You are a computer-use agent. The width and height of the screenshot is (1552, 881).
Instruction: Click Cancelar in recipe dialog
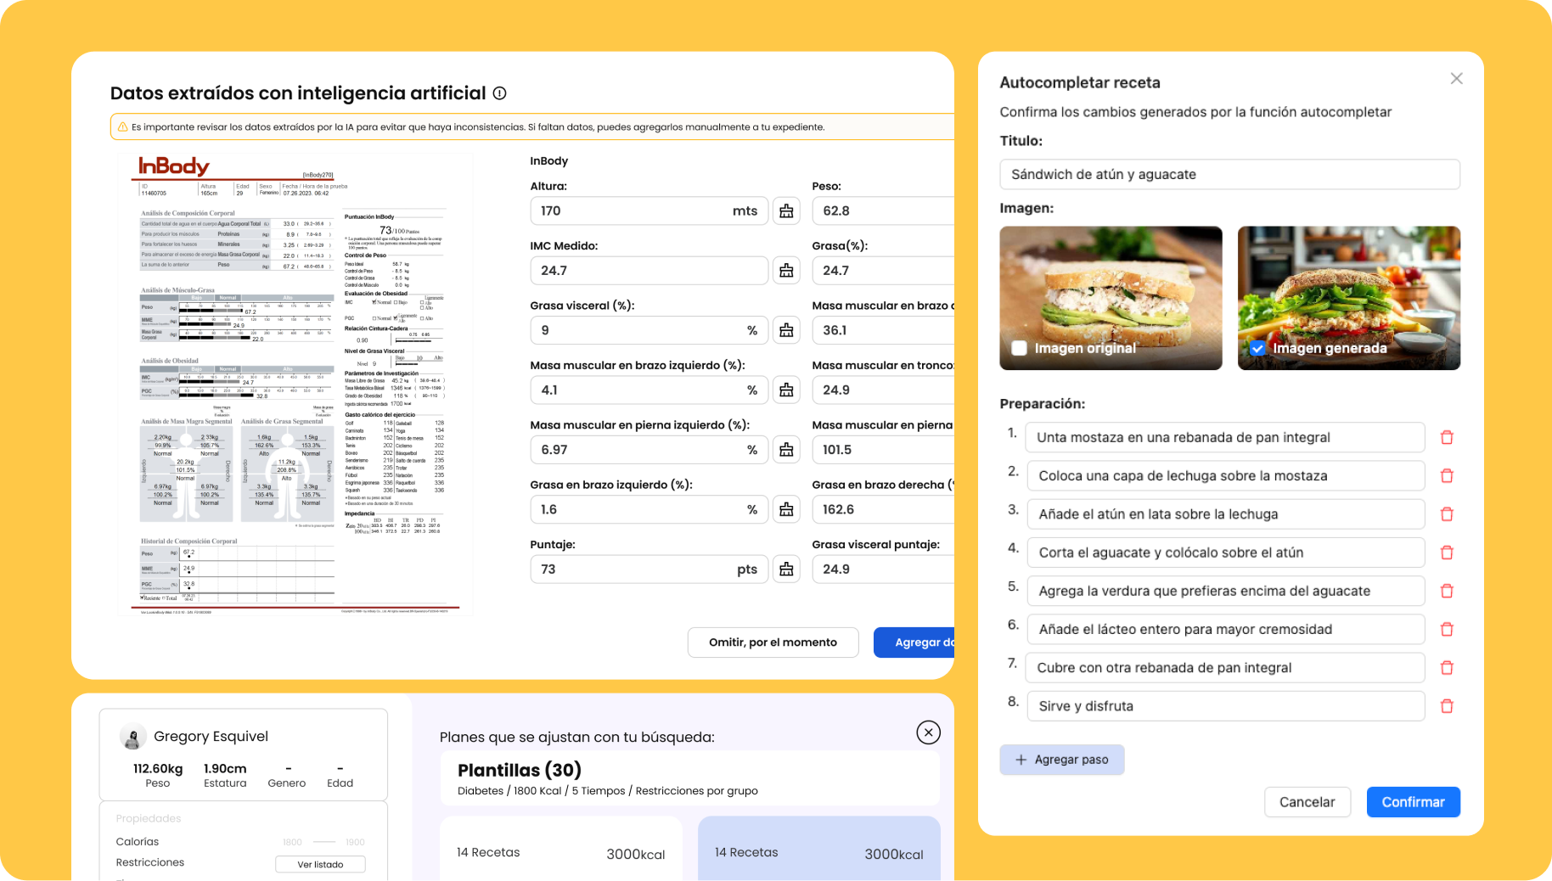[1307, 802]
